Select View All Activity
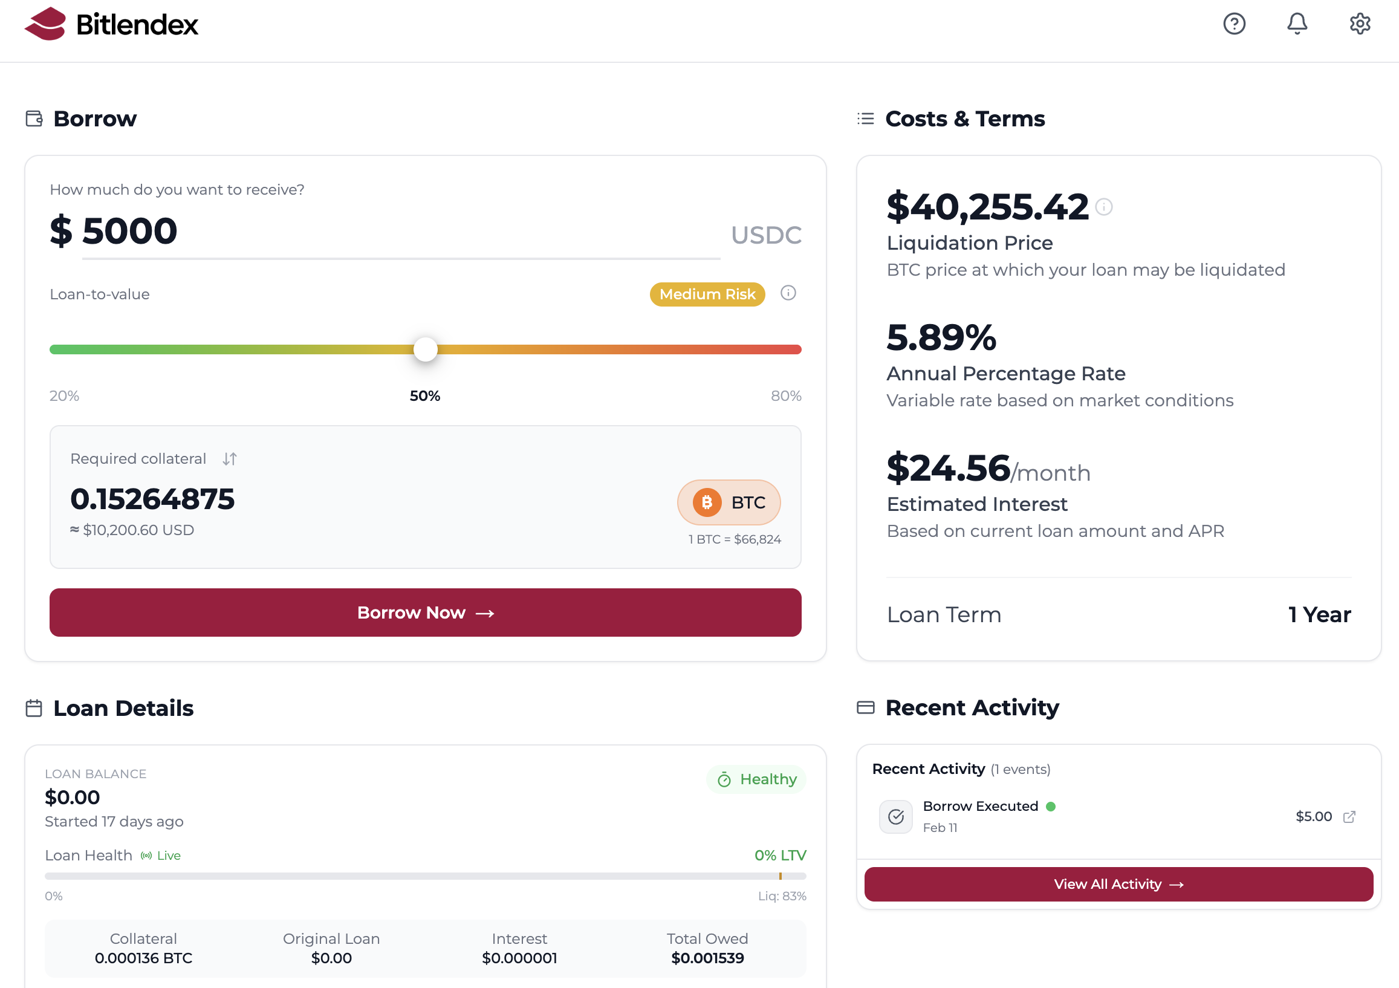 tap(1118, 884)
